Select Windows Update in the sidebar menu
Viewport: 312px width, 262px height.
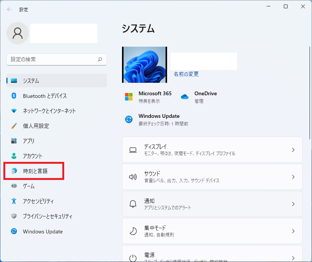point(42,232)
